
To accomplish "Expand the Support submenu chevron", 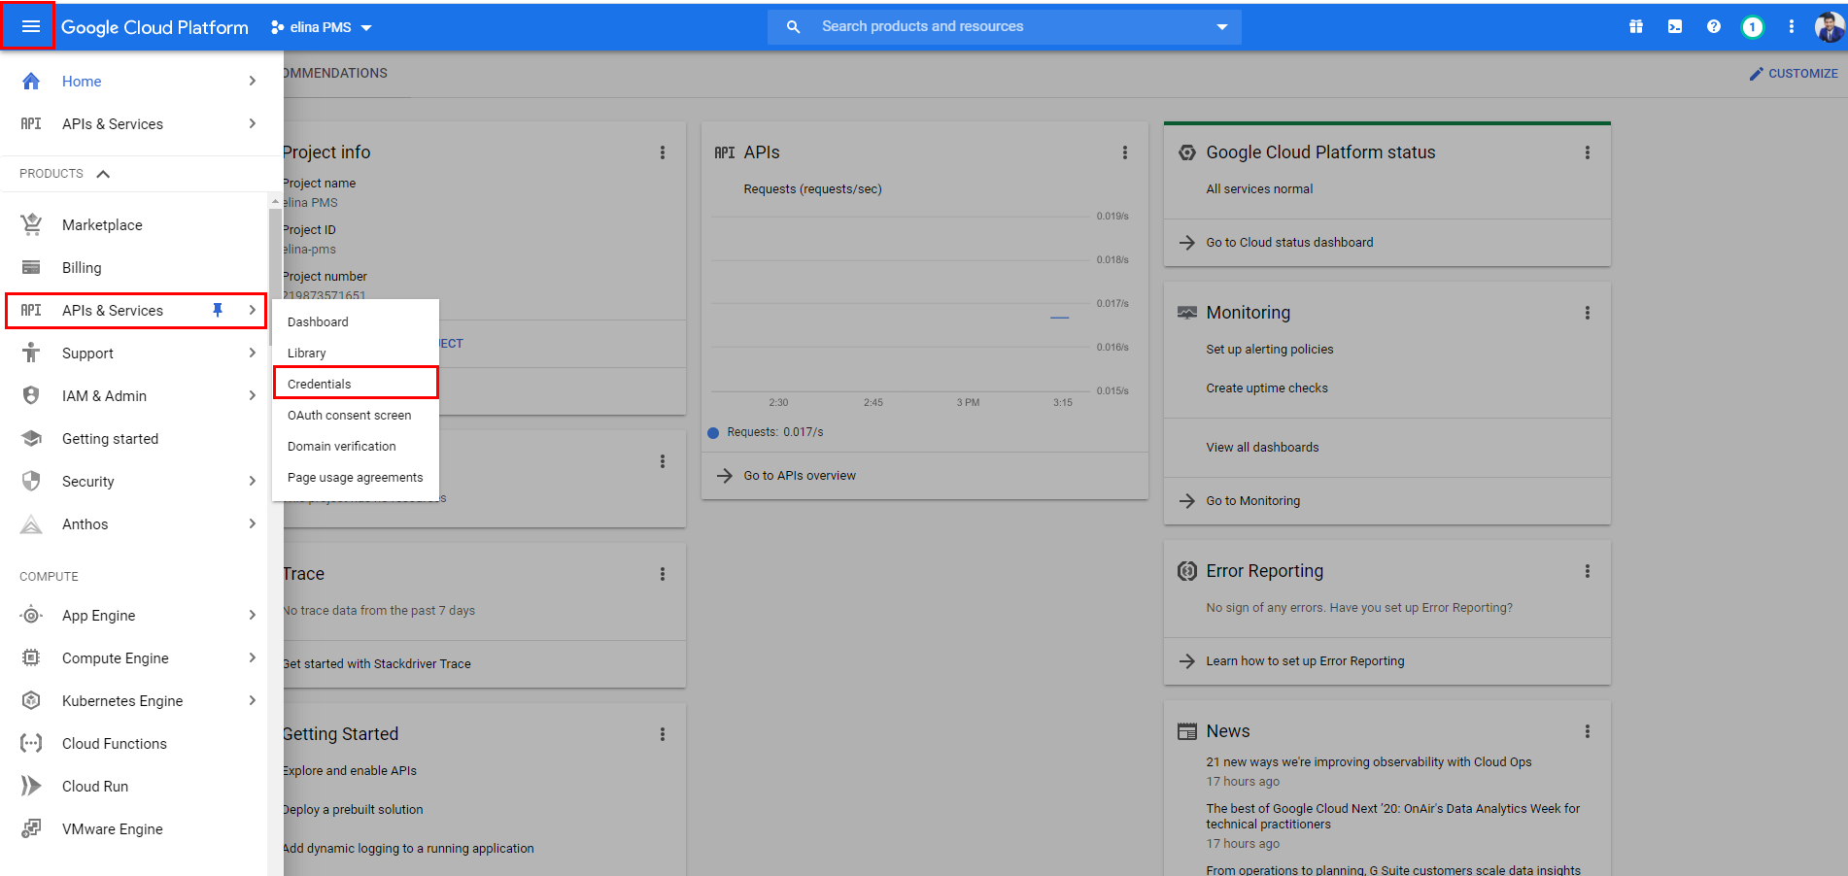I will (253, 353).
